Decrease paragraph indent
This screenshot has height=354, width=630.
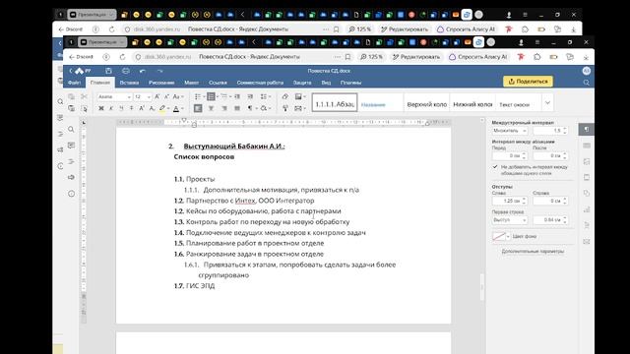pyautogui.click(x=237, y=96)
